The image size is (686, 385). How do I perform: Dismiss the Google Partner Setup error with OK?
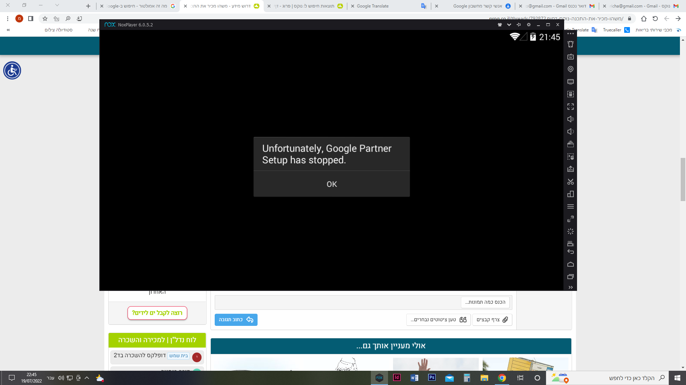[x=332, y=184]
